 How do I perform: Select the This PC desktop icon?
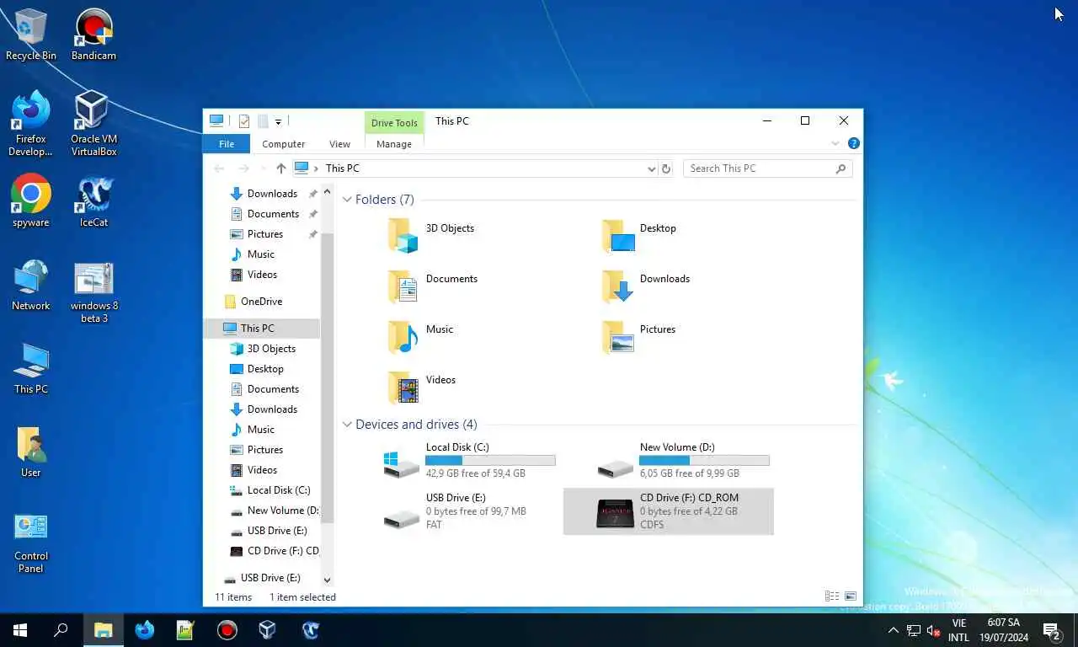(x=31, y=368)
